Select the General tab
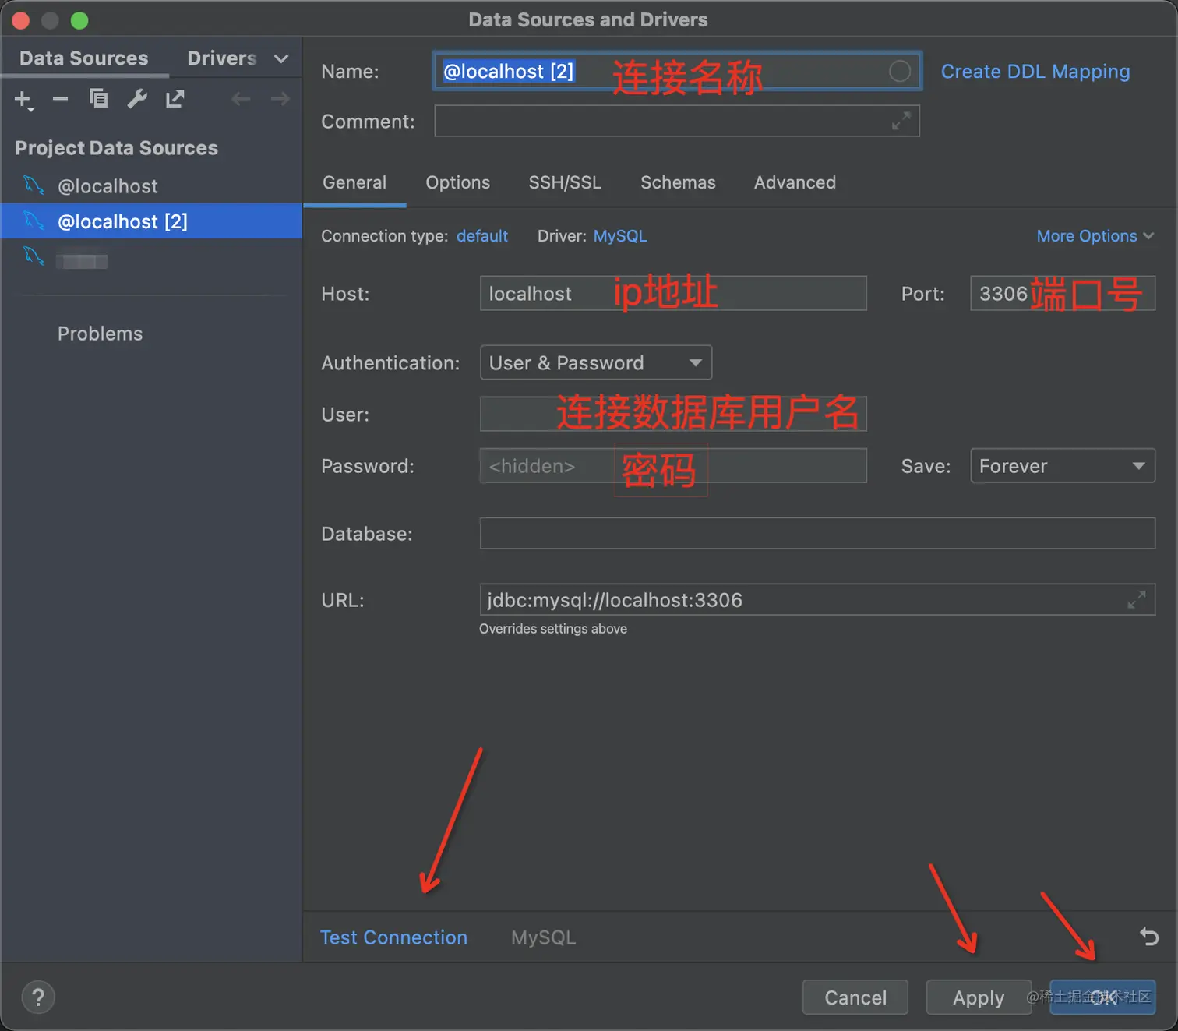The width and height of the screenshot is (1178, 1031). (354, 182)
